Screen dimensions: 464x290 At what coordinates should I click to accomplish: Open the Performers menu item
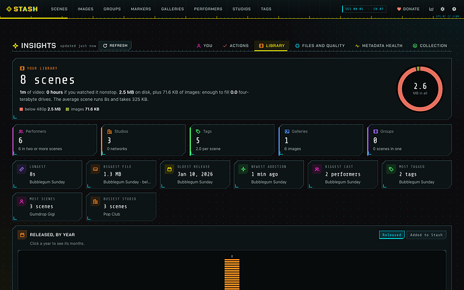coord(208,9)
